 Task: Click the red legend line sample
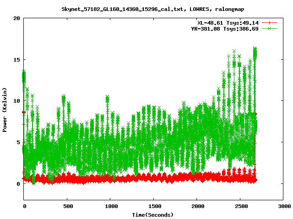(x=269, y=23)
